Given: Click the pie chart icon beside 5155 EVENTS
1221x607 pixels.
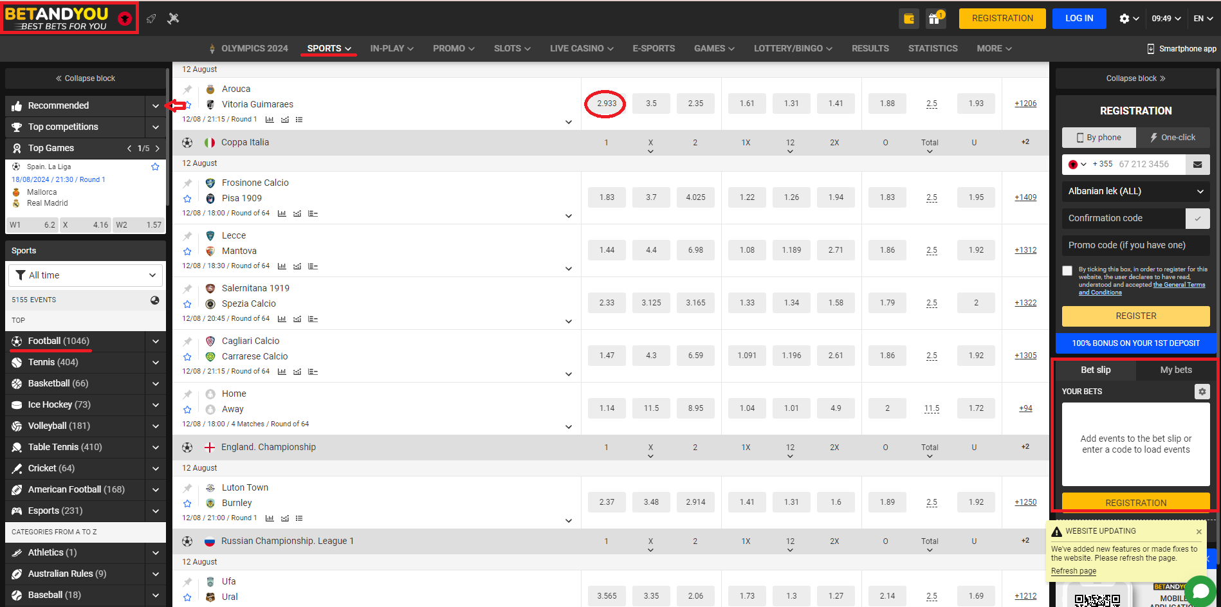Looking at the screenshot, I should pyautogui.click(x=155, y=300).
